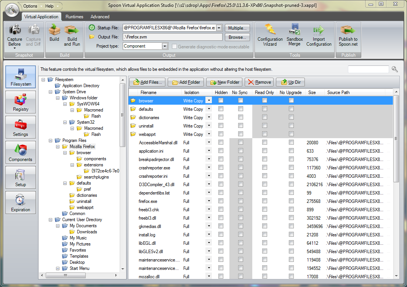Screen dimensions: 407x287
Task: Check Hidden for AccessibleMarshal.dll
Action: [x=221, y=142]
